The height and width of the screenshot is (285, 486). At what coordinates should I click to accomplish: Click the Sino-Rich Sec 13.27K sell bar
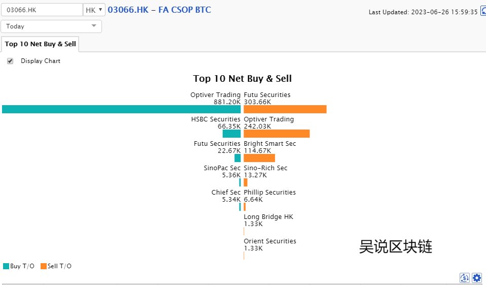[x=246, y=182]
